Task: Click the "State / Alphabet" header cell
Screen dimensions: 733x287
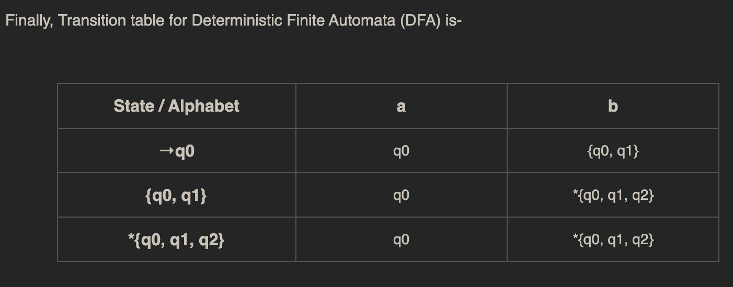Action: [176, 106]
